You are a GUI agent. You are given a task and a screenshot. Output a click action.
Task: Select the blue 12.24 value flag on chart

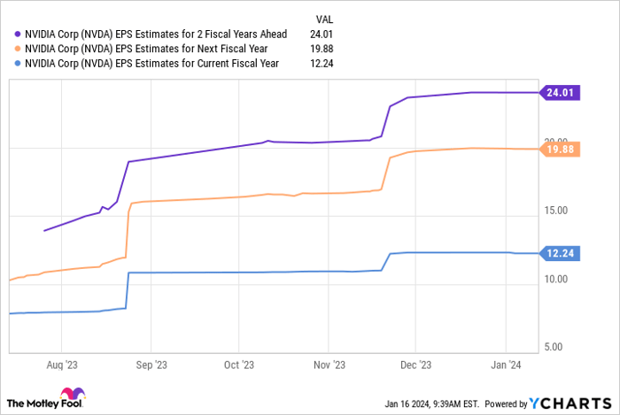(x=559, y=253)
